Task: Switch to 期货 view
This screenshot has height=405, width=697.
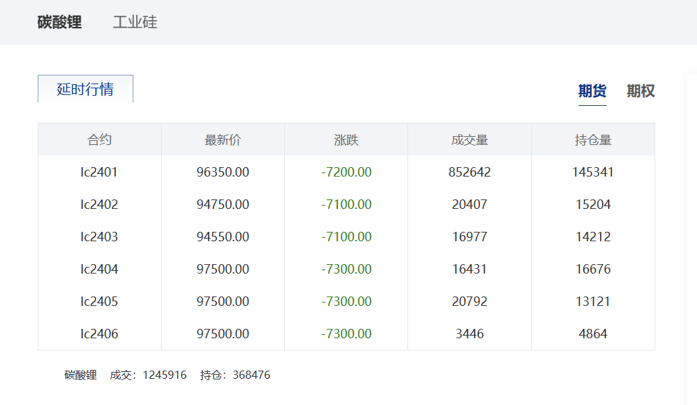Action: click(592, 91)
